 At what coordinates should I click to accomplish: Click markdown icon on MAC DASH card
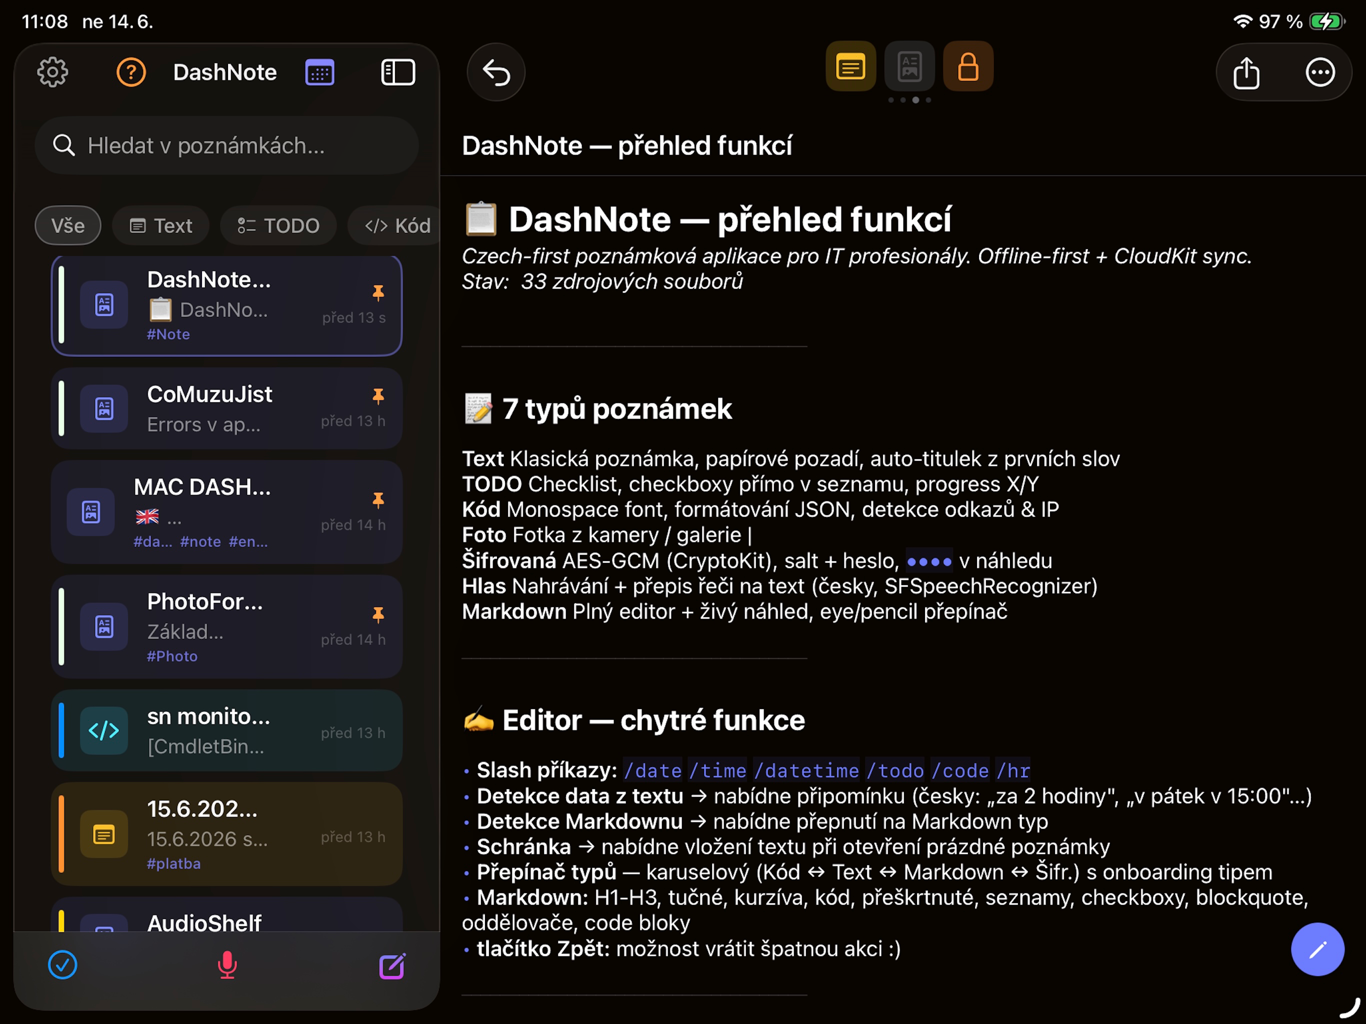91,512
